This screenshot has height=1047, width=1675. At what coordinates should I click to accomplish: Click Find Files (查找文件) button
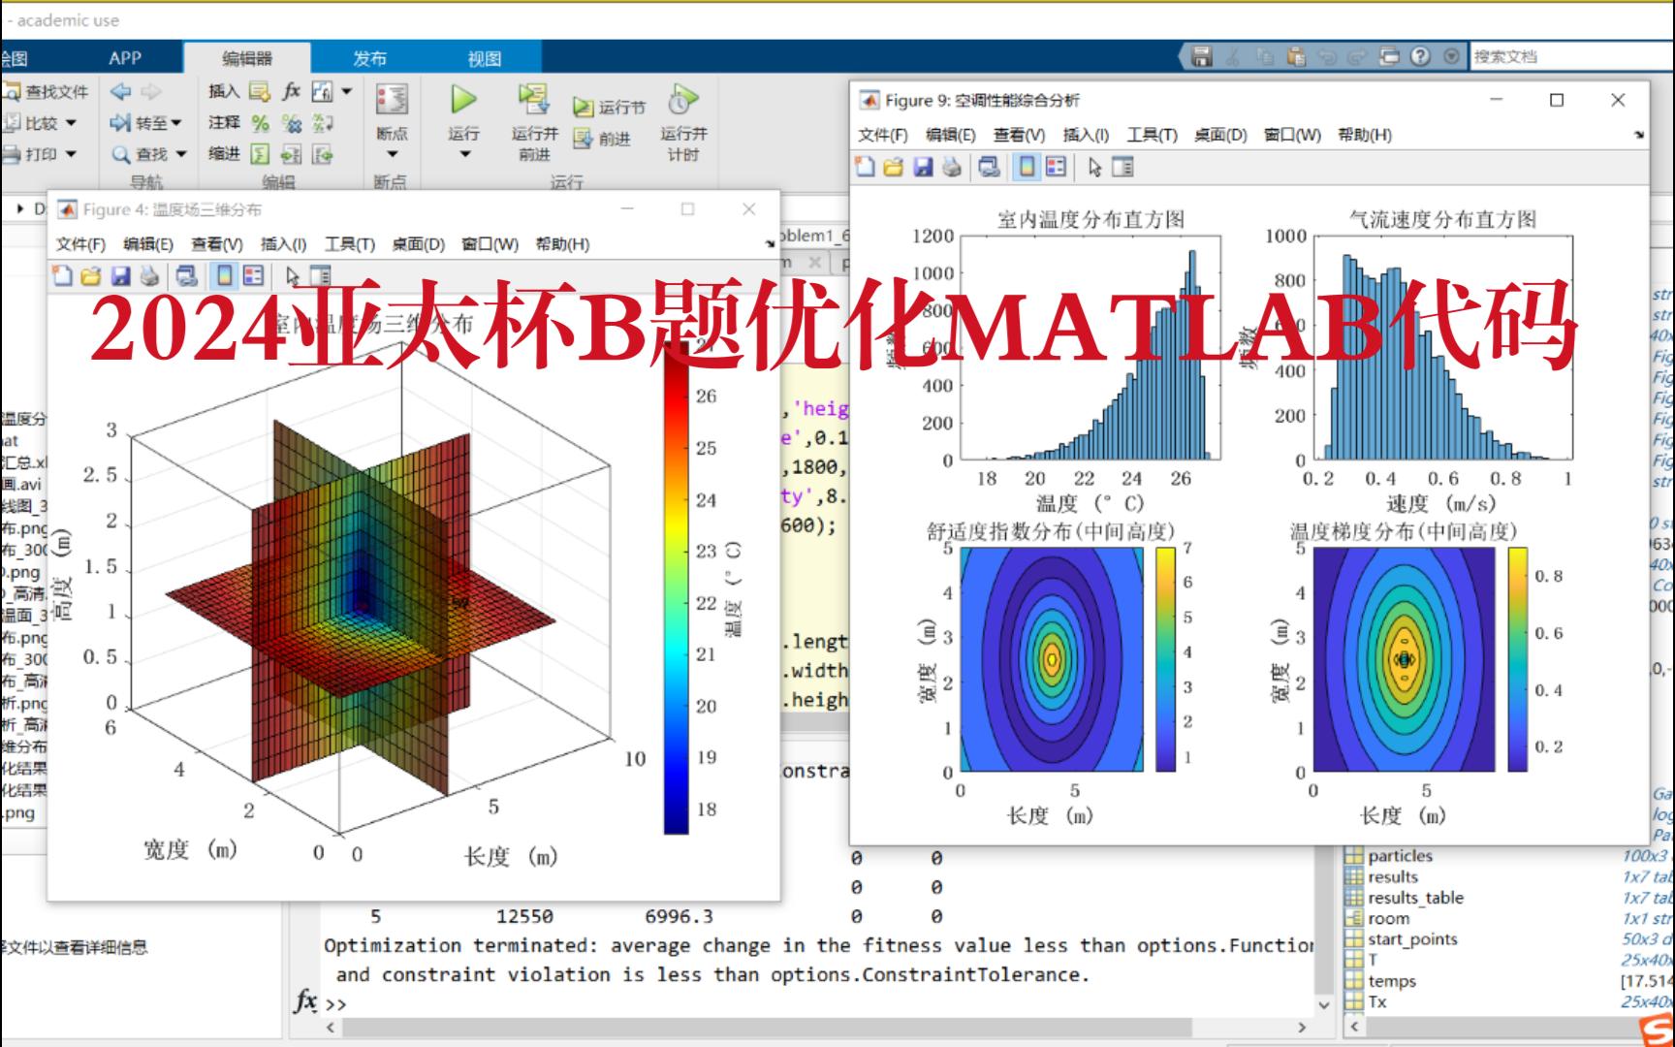click(47, 91)
